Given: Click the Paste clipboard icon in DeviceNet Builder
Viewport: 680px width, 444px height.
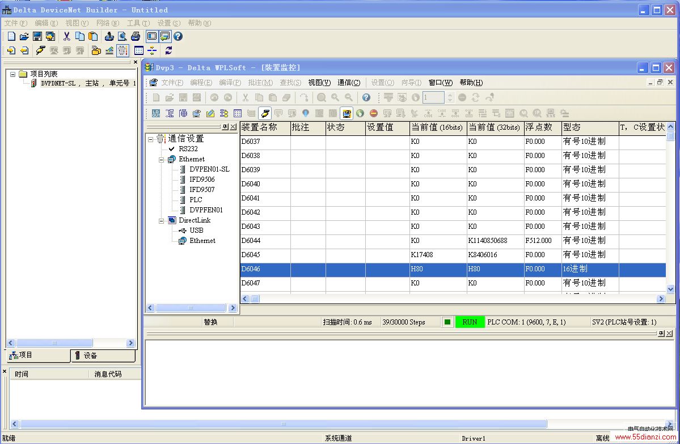Looking at the screenshot, I should click(x=93, y=36).
